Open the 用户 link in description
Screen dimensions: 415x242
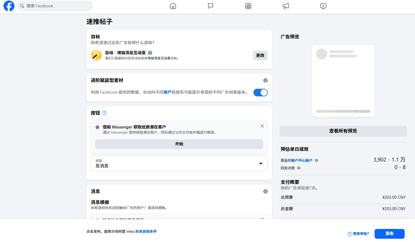click(168, 92)
